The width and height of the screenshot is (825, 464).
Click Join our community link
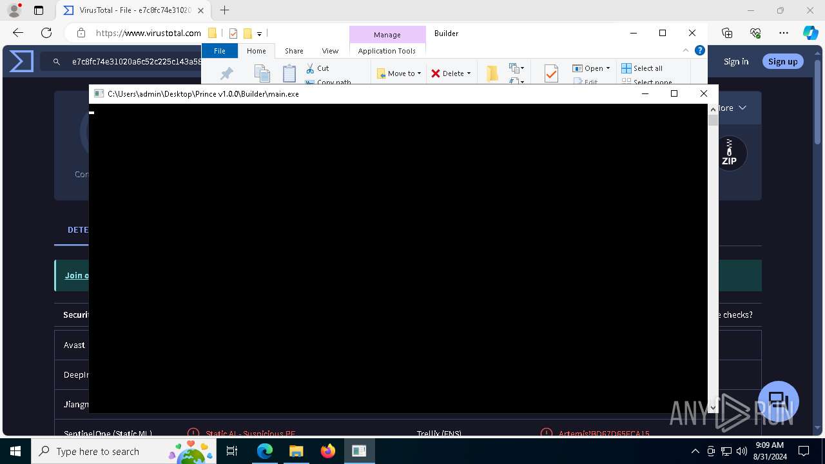[x=77, y=275]
